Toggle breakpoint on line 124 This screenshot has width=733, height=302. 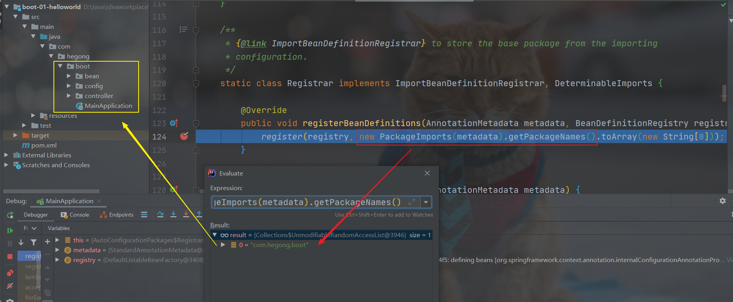click(184, 136)
